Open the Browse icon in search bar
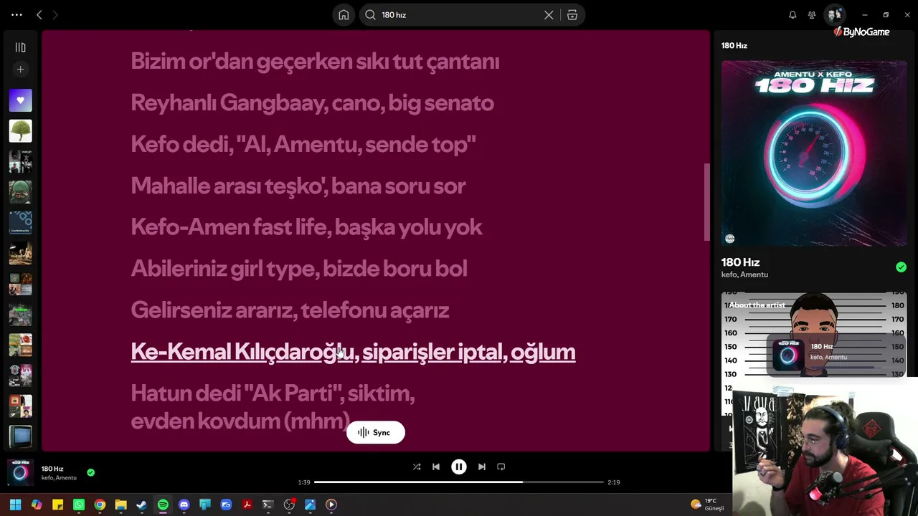918x516 pixels. (x=572, y=14)
